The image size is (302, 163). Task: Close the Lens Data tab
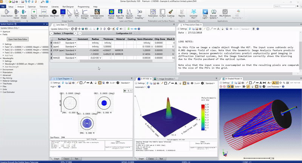66,25
